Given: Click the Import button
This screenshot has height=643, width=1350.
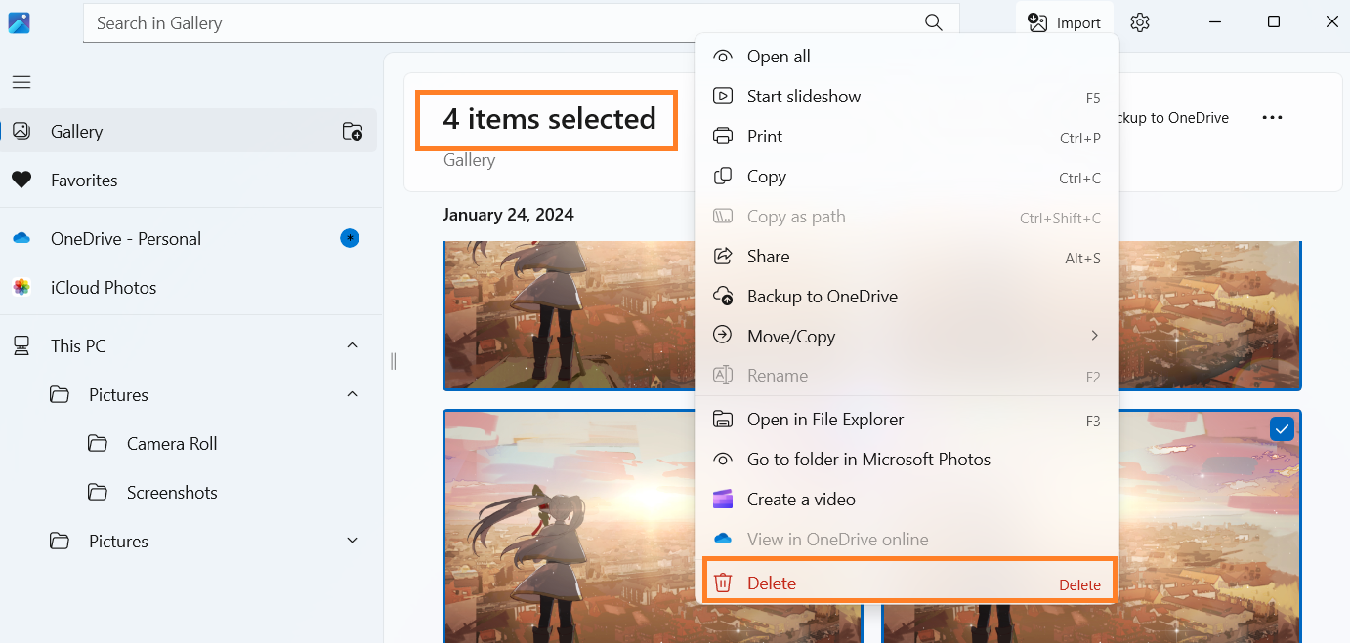Looking at the screenshot, I should (1065, 22).
